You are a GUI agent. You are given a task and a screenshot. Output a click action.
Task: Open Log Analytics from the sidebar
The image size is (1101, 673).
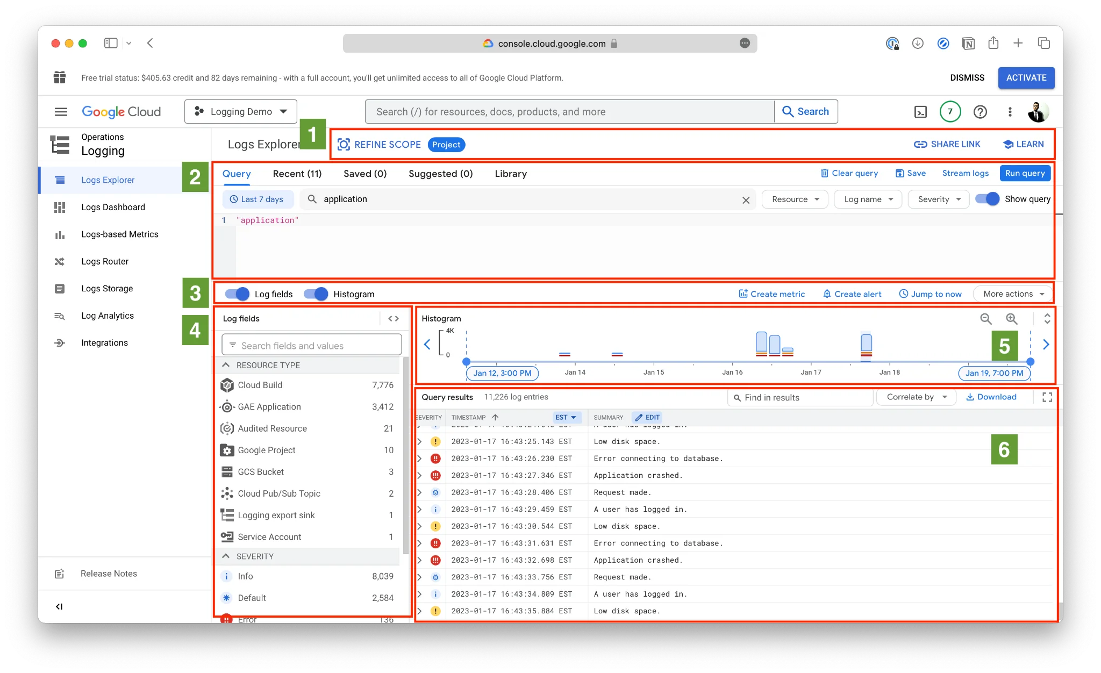click(x=107, y=316)
